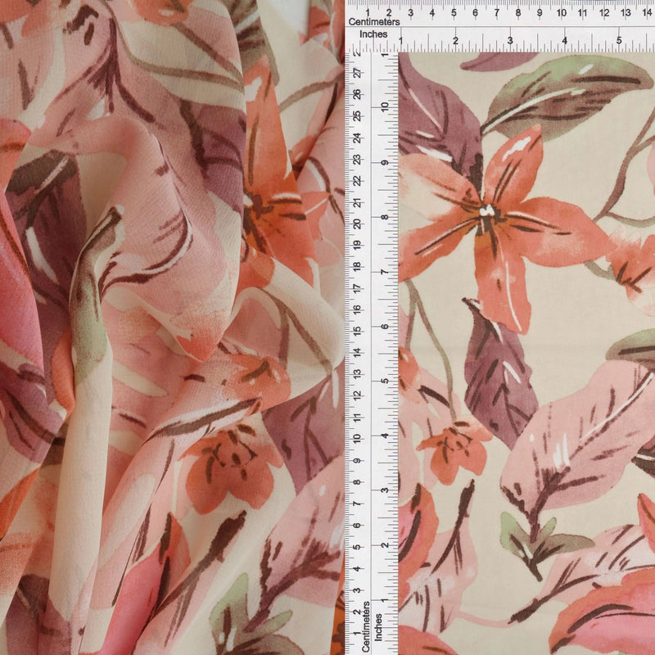Select the 14 mark on the horizontal centimeter scale

coord(647,13)
